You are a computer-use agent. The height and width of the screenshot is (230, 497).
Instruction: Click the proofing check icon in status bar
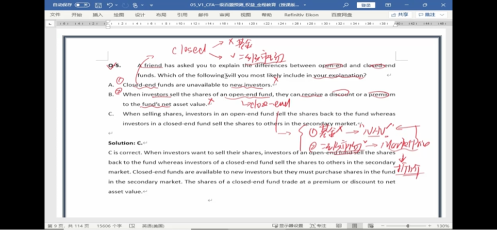coord(132,226)
